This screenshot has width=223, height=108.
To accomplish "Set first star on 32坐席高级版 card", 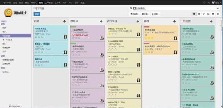I will click(183, 52).
